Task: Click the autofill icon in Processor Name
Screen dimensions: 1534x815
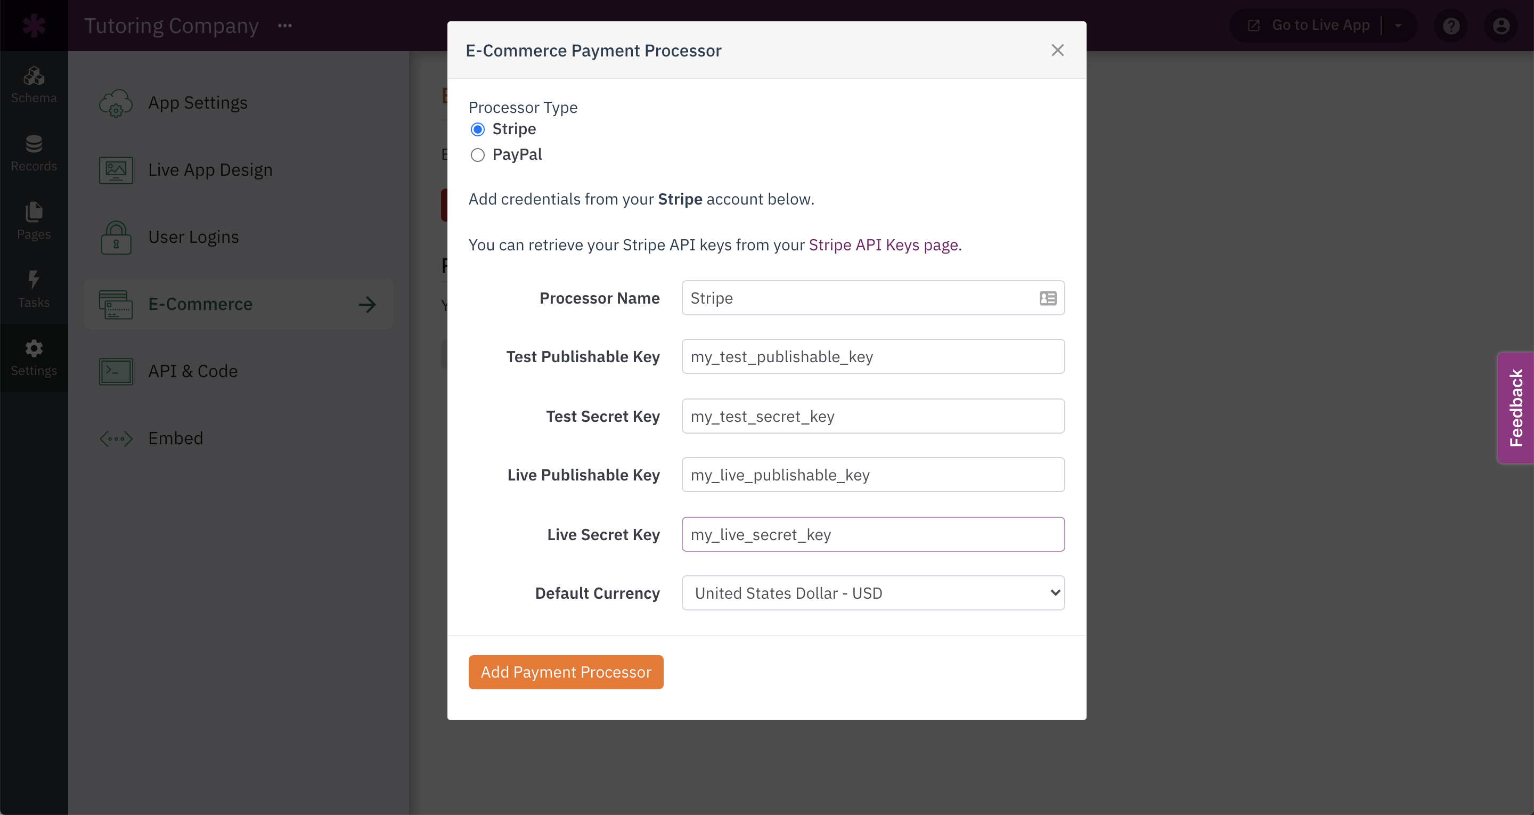Action: [1048, 298]
